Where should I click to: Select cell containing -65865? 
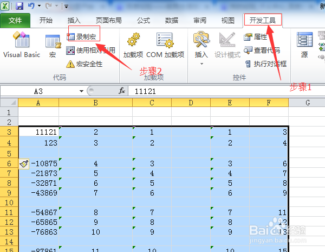pos(39,222)
